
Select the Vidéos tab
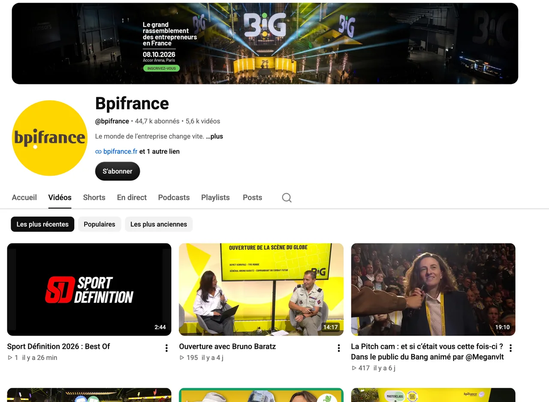point(60,198)
